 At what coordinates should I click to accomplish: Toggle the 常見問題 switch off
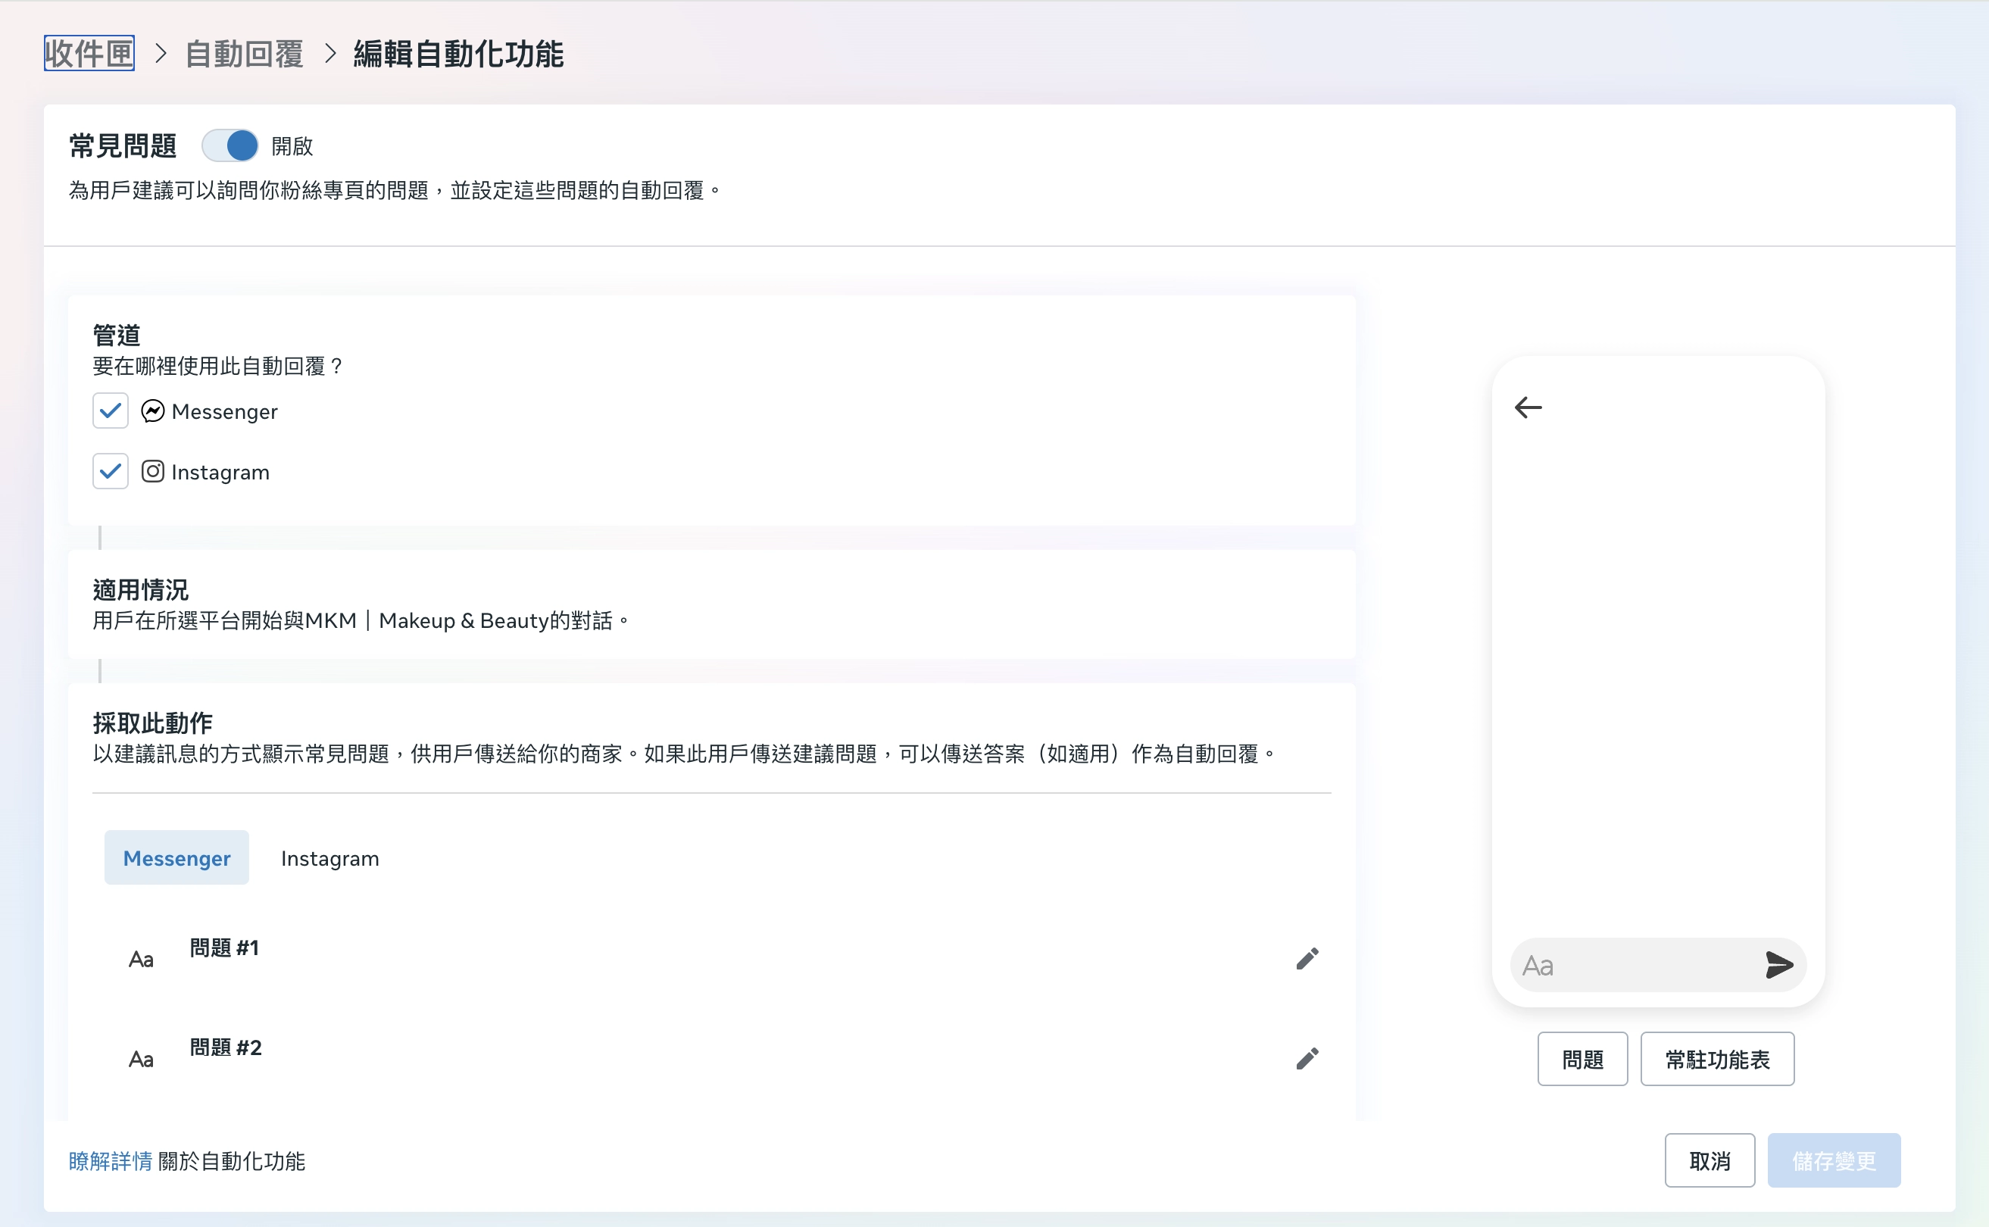coord(230,146)
